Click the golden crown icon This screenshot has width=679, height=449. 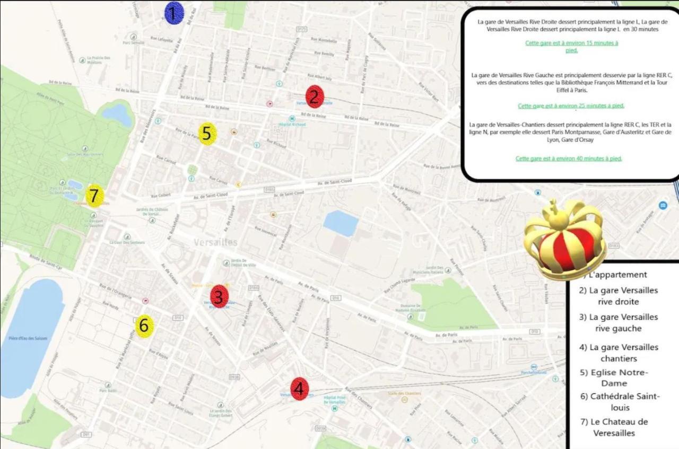[x=565, y=240]
